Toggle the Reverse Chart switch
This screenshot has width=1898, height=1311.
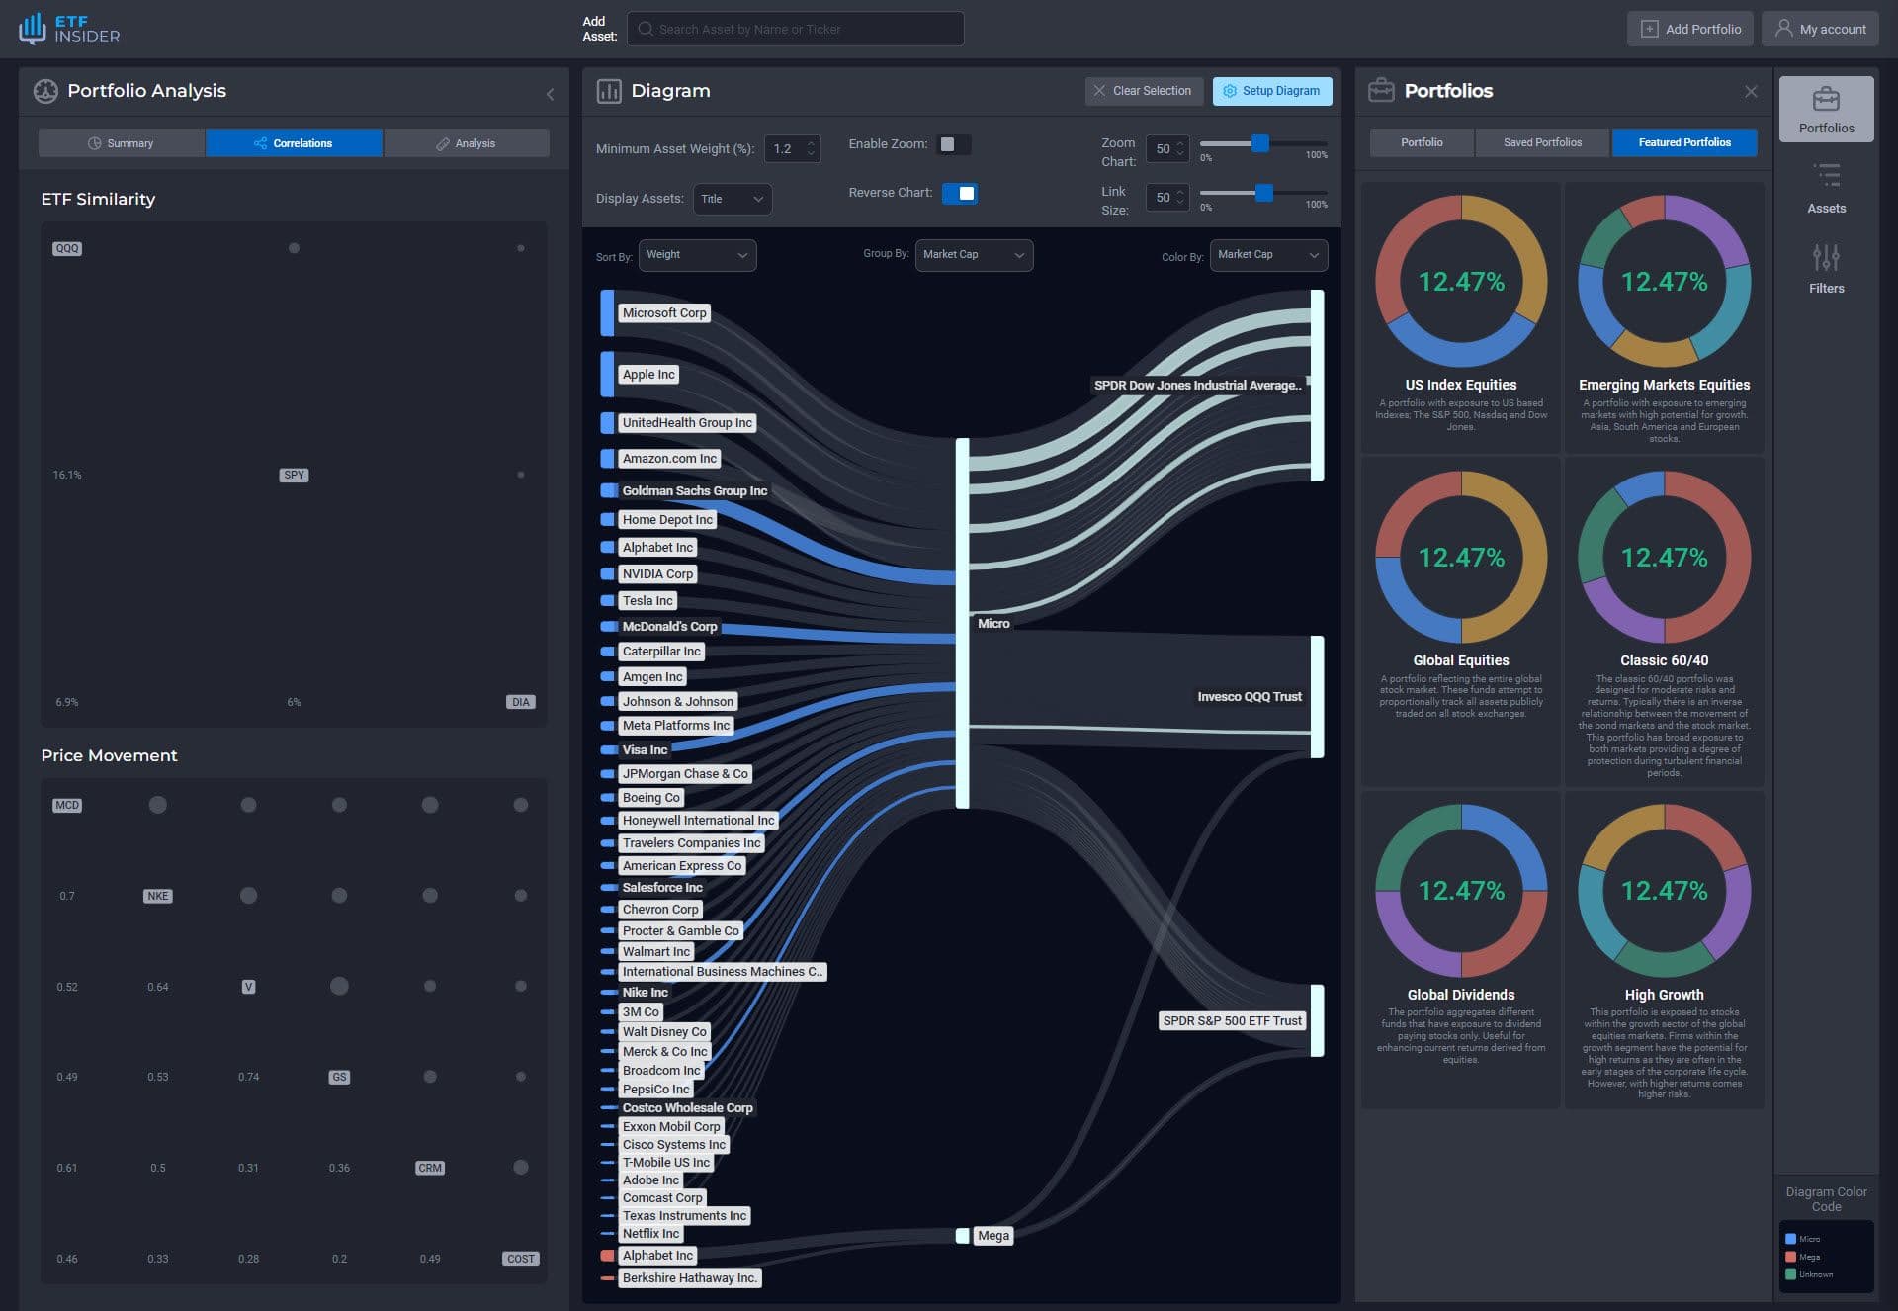click(960, 193)
